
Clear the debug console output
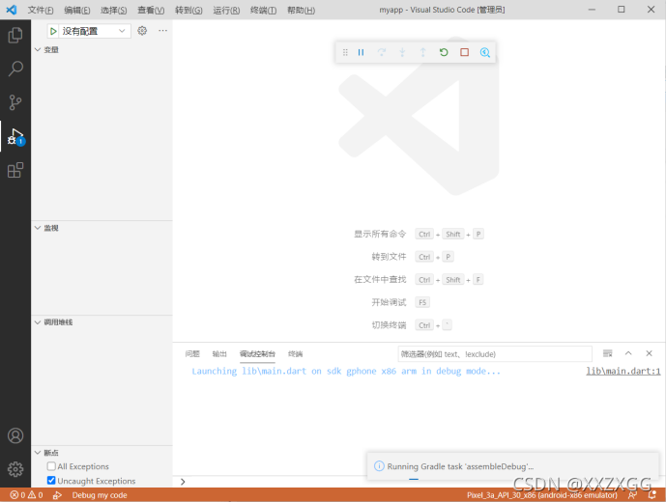pos(608,353)
